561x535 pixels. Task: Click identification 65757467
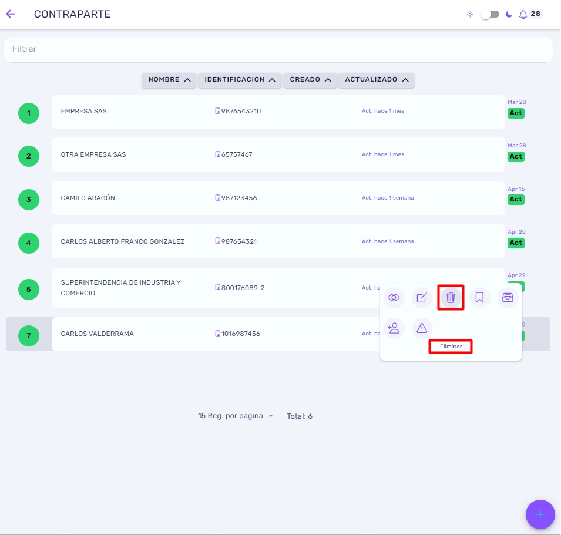click(x=237, y=155)
